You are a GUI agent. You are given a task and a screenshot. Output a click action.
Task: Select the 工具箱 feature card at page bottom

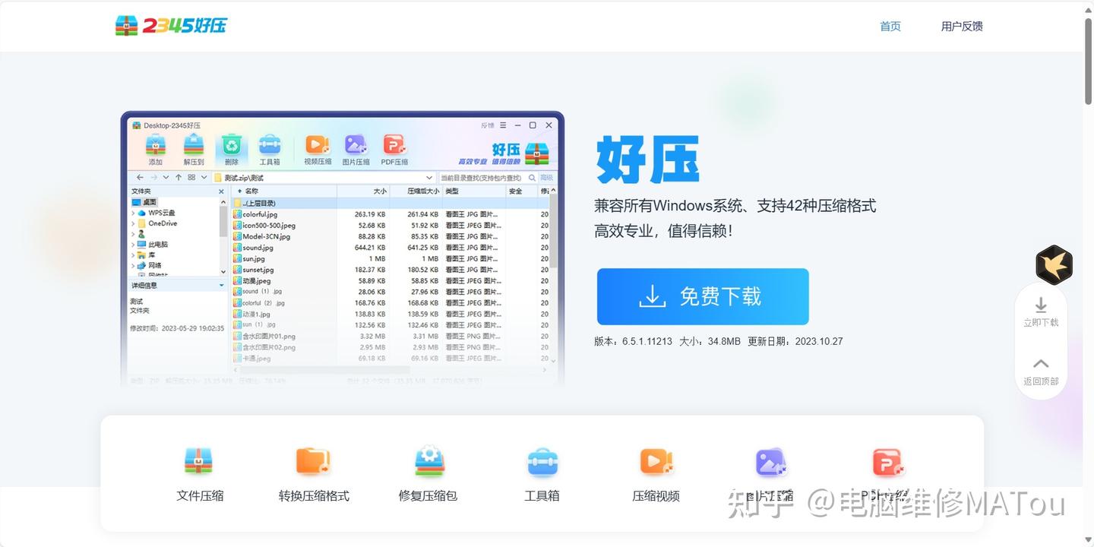(x=542, y=474)
